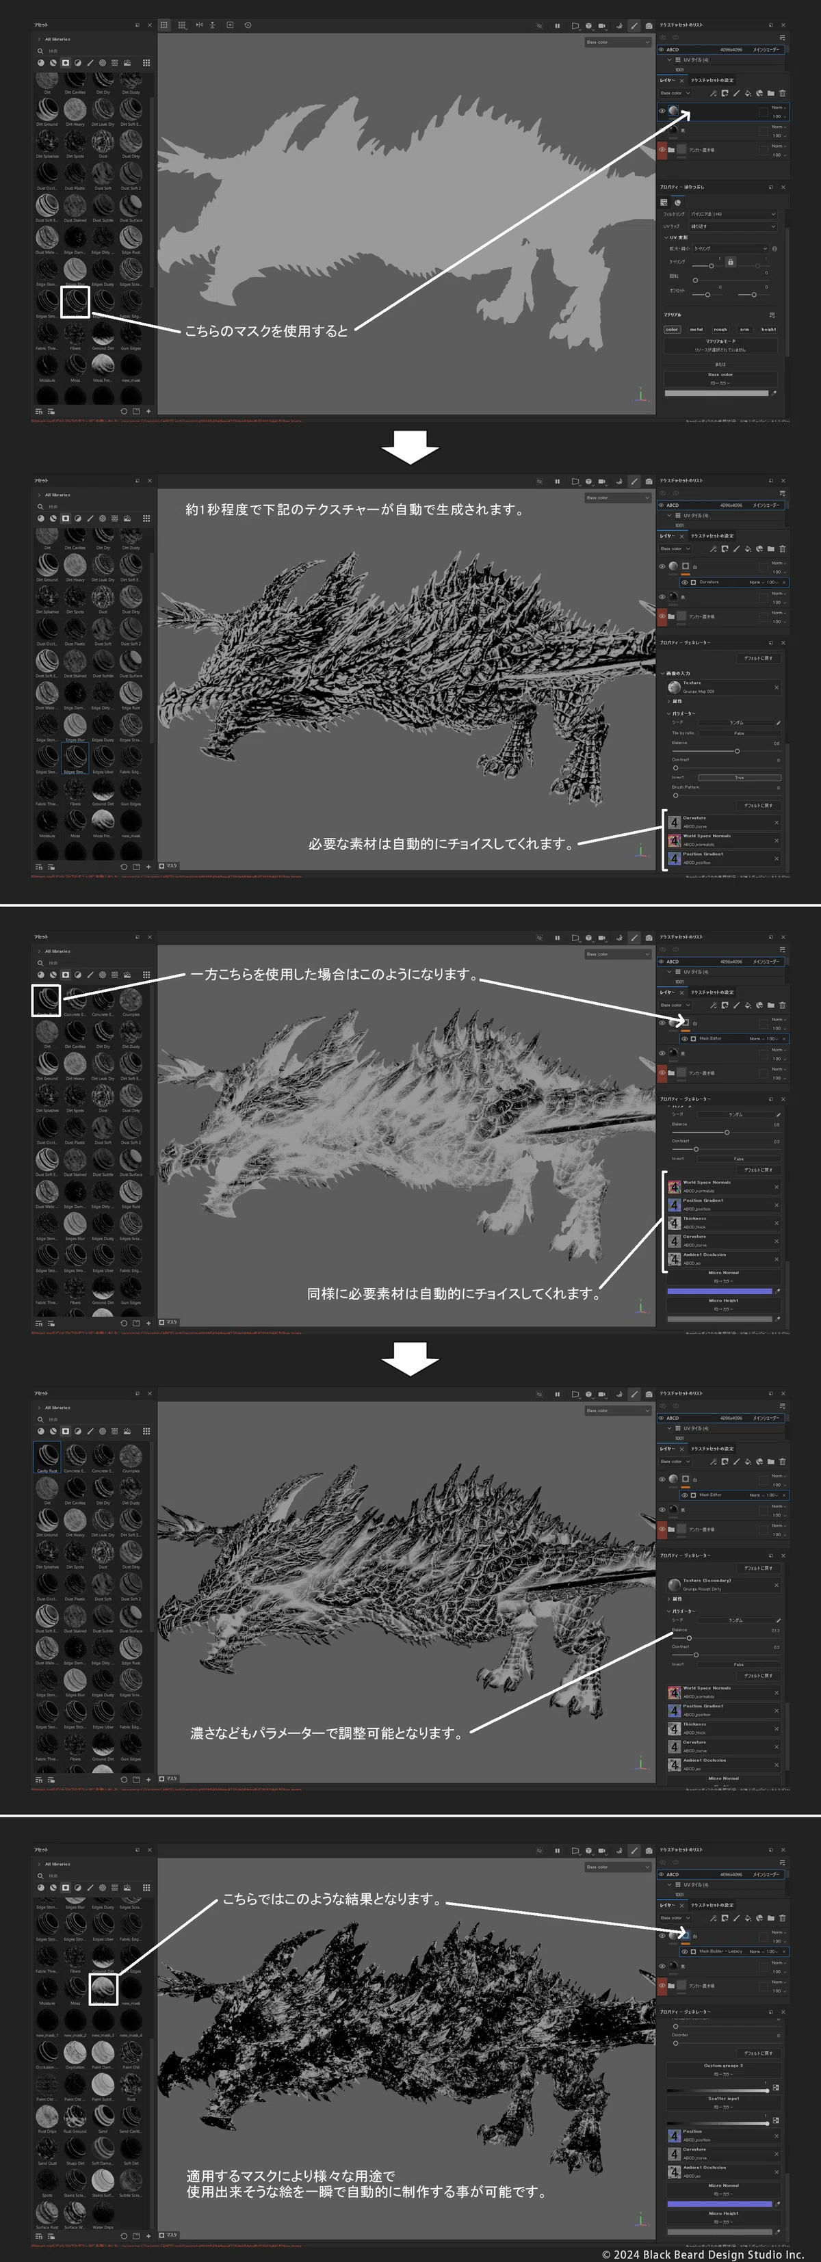Click the mirror symmetry icon in viewport toolbar
Viewport: 821px width, 2262px height.
click(199, 25)
